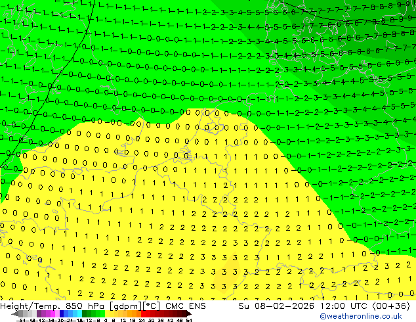The image size is (416, 322).
Task: Click the bright red swatch in legend
Action: (143, 314)
